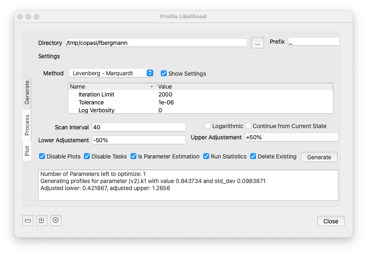Click the Prefix text field
Screen dimensions: 367x255
[314, 42]
